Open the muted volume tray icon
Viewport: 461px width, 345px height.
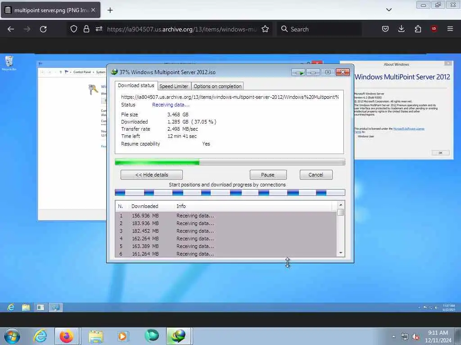[x=416, y=337]
